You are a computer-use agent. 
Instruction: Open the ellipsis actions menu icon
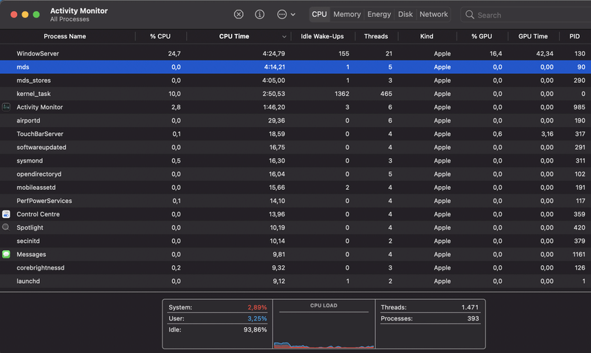coord(281,14)
